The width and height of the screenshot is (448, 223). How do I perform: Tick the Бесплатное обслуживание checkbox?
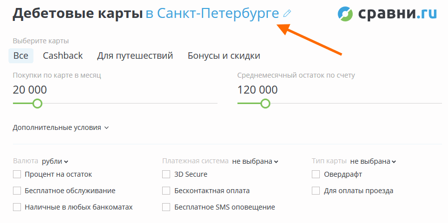click(x=17, y=191)
